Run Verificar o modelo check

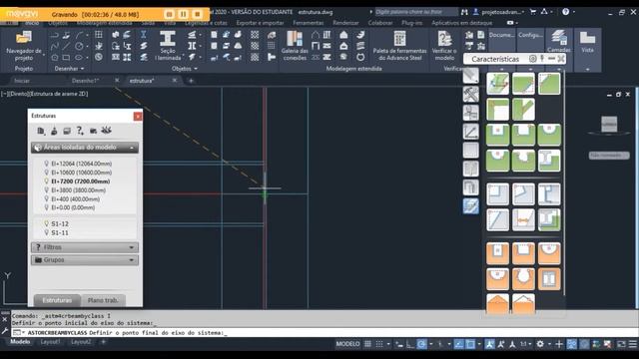pyautogui.click(x=444, y=46)
